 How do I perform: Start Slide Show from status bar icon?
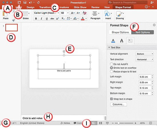tap(107, 123)
